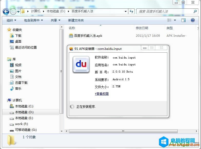The width and height of the screenshot is (201, 149).
Task: Open the 组织 dropdown menu
Action: (x=11, y=20)
